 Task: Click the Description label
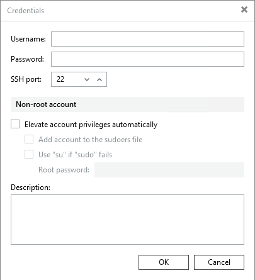(x=30, y=188)
